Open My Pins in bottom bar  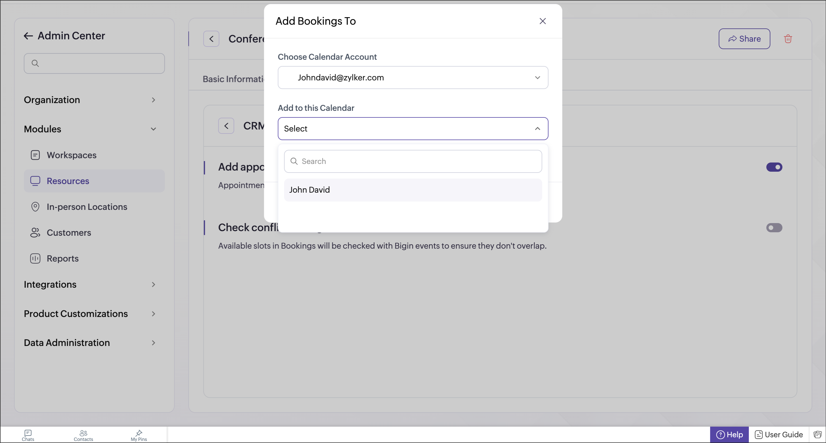tap(139, 435)
